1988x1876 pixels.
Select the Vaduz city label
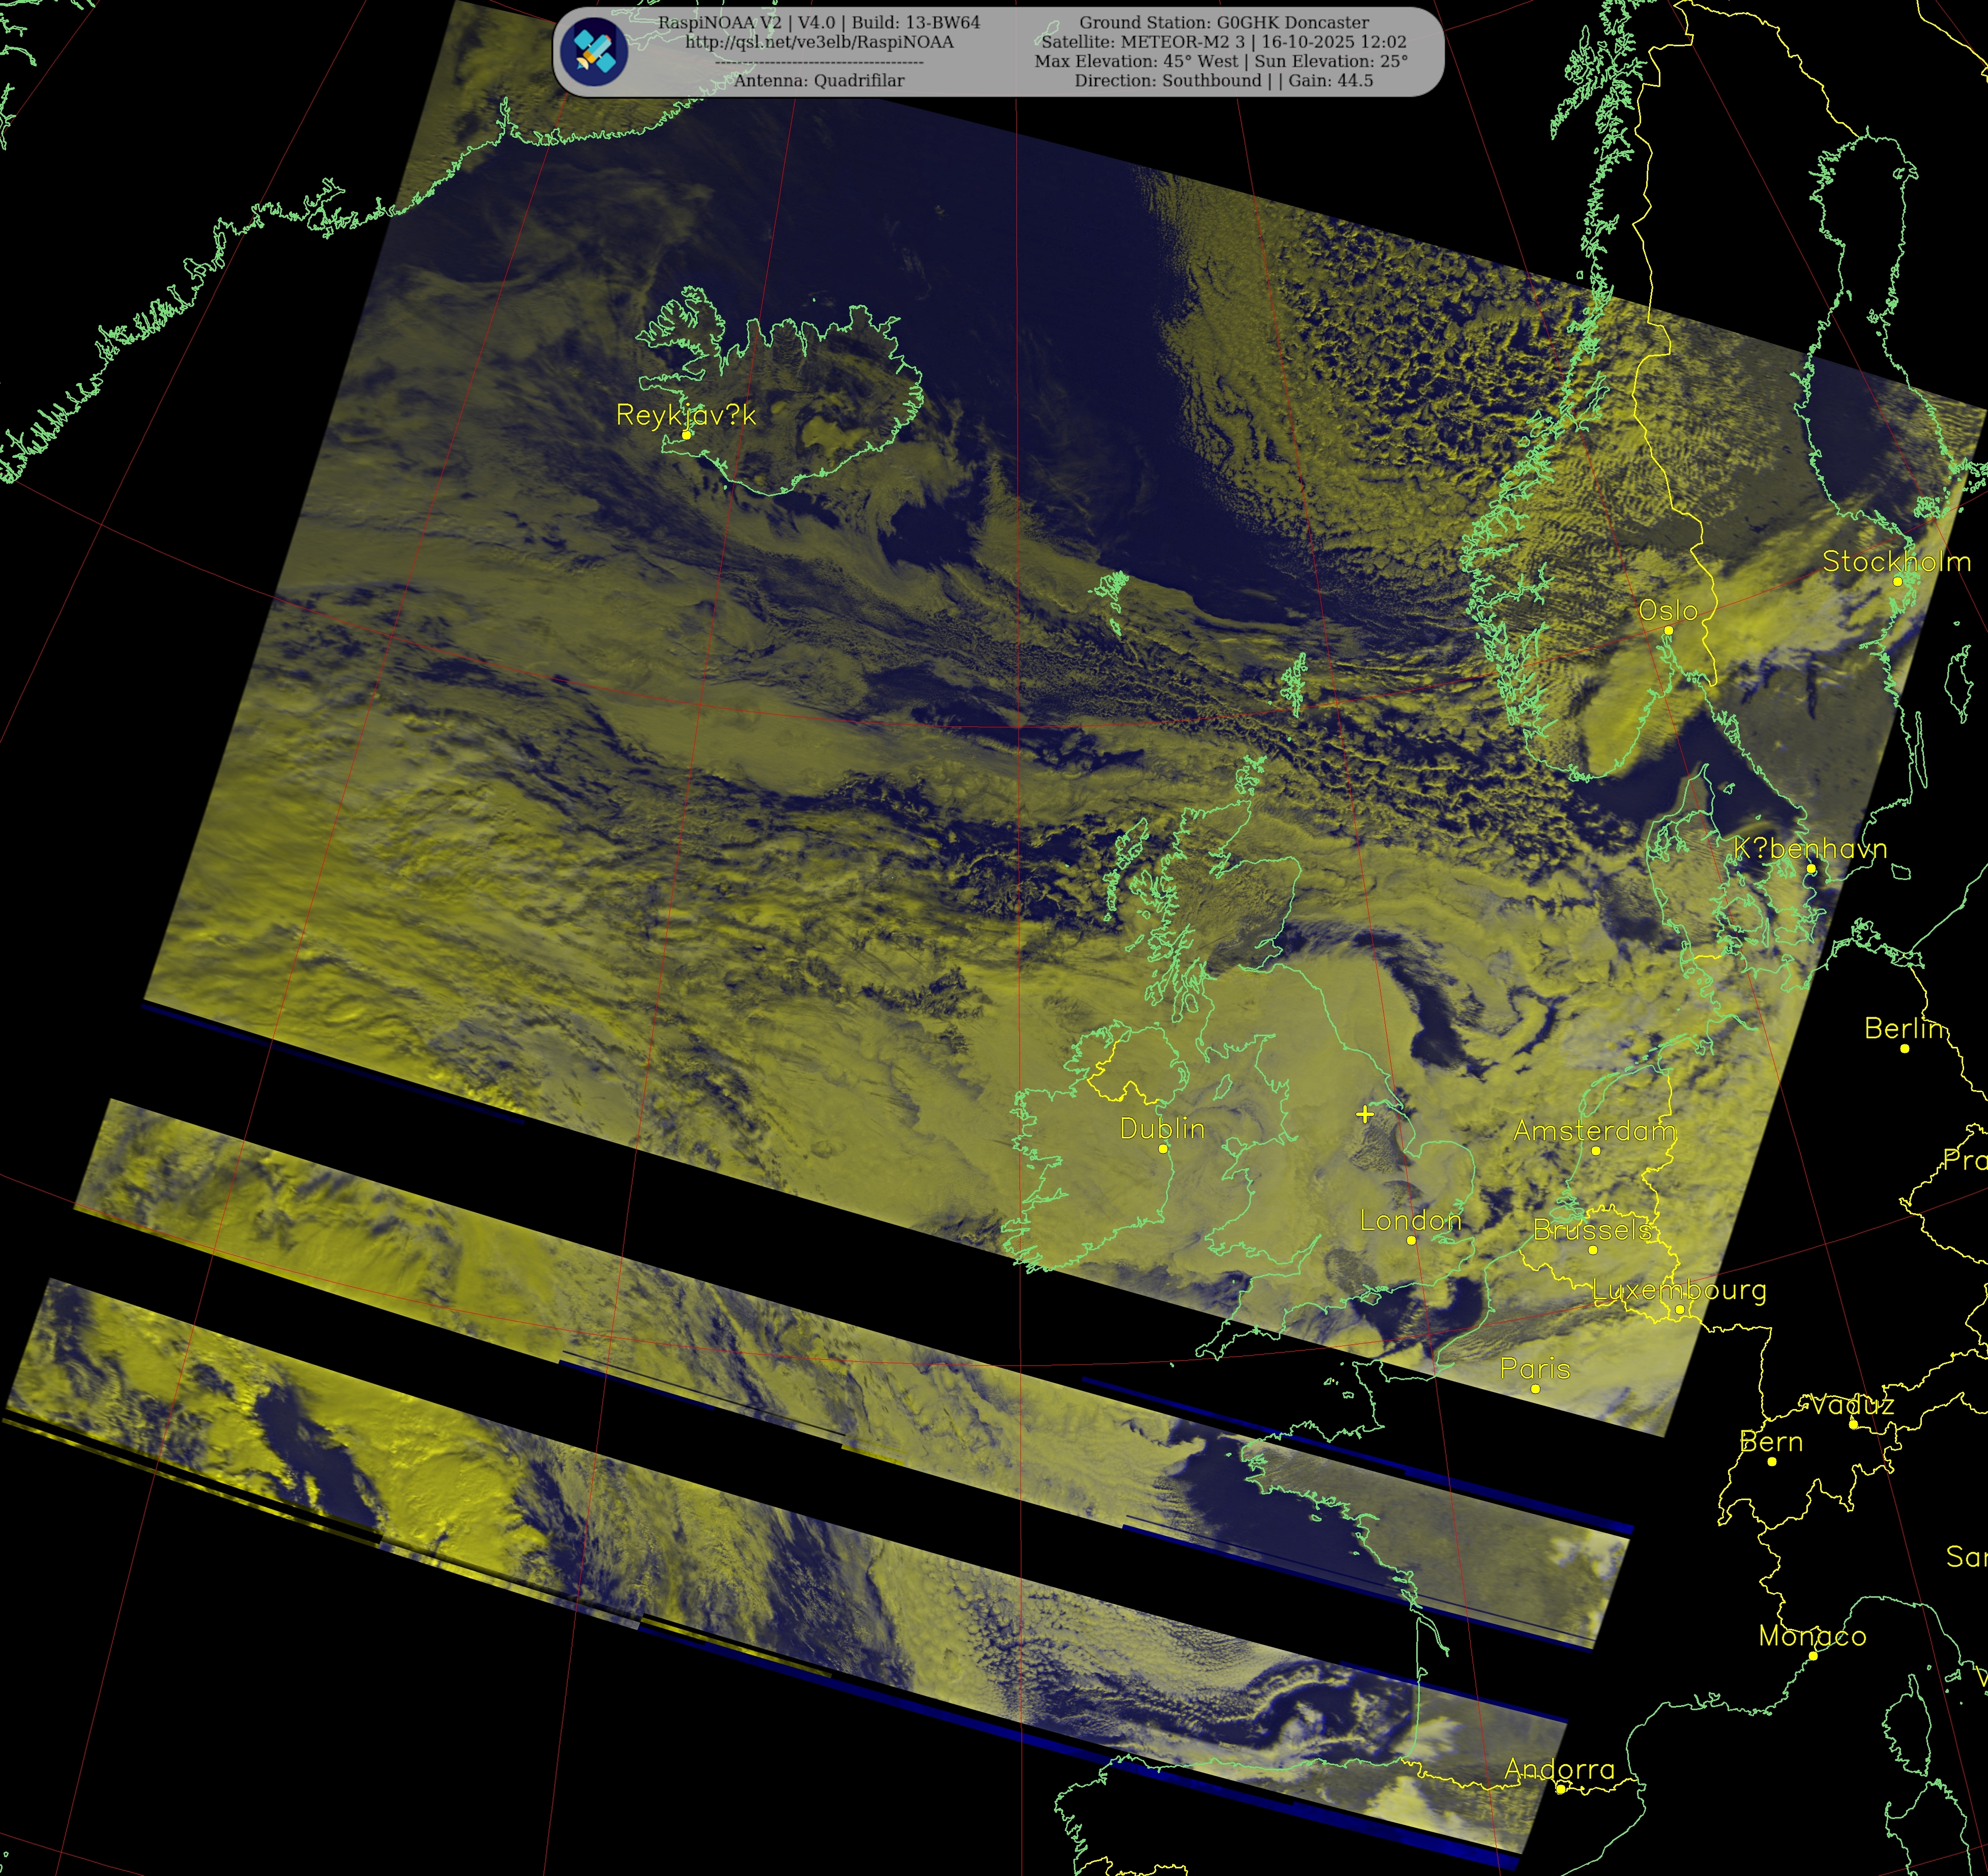(x=1852, y=1405)
